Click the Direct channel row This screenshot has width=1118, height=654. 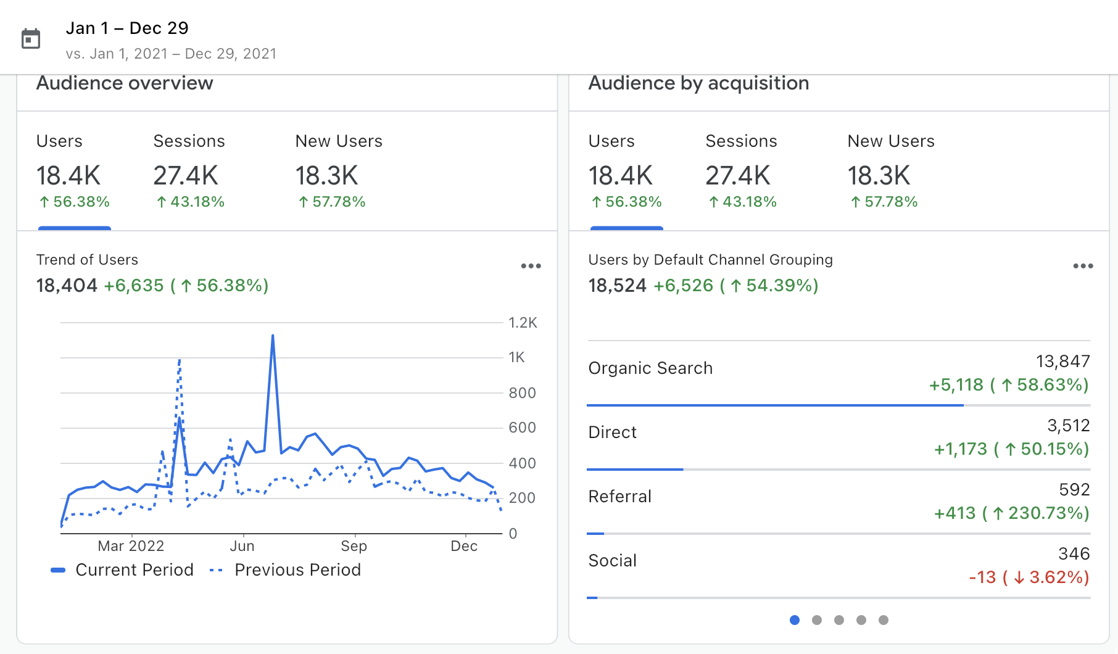[839, 437]
